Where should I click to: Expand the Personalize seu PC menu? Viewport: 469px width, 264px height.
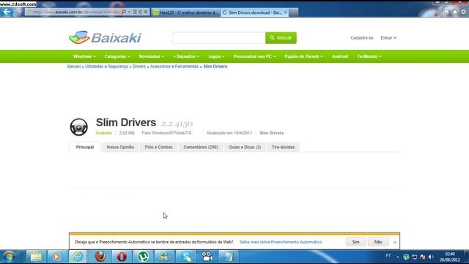click(x=254, y=56)
